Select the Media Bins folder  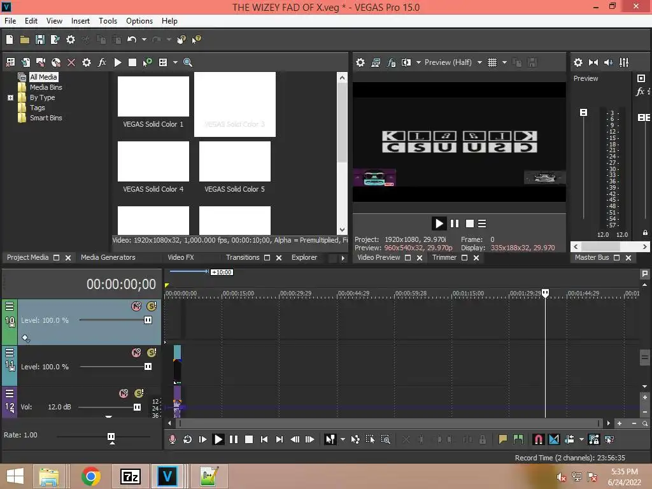coord(46,87)
